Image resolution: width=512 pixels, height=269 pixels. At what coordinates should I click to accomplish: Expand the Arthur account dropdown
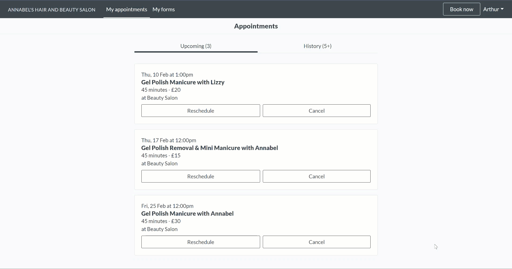point(493,9)
